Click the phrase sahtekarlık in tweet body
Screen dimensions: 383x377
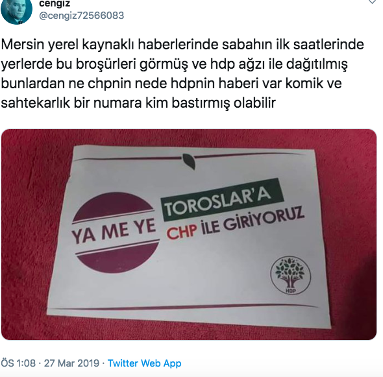tap(36, 103)
